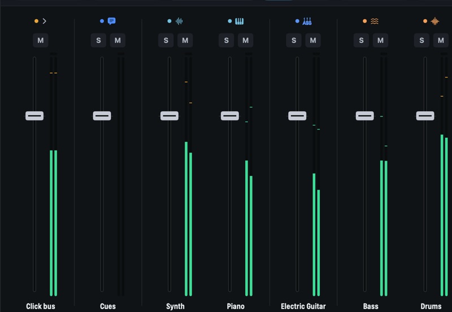
Task: Click the light blue dot on Synth channel
Action: click(x=169, y=21)
